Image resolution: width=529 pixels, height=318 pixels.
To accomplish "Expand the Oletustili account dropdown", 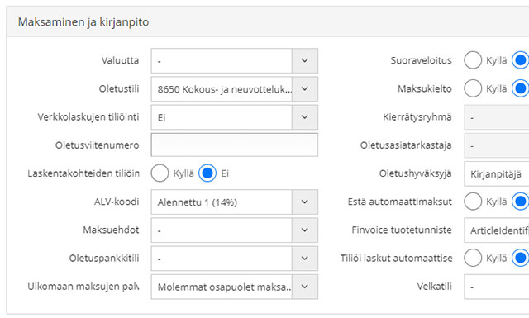I will coord(305,89).
